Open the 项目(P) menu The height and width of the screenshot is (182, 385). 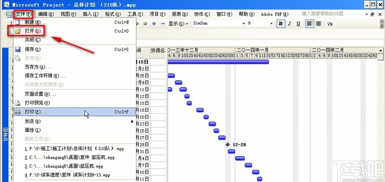coord(158,14)
